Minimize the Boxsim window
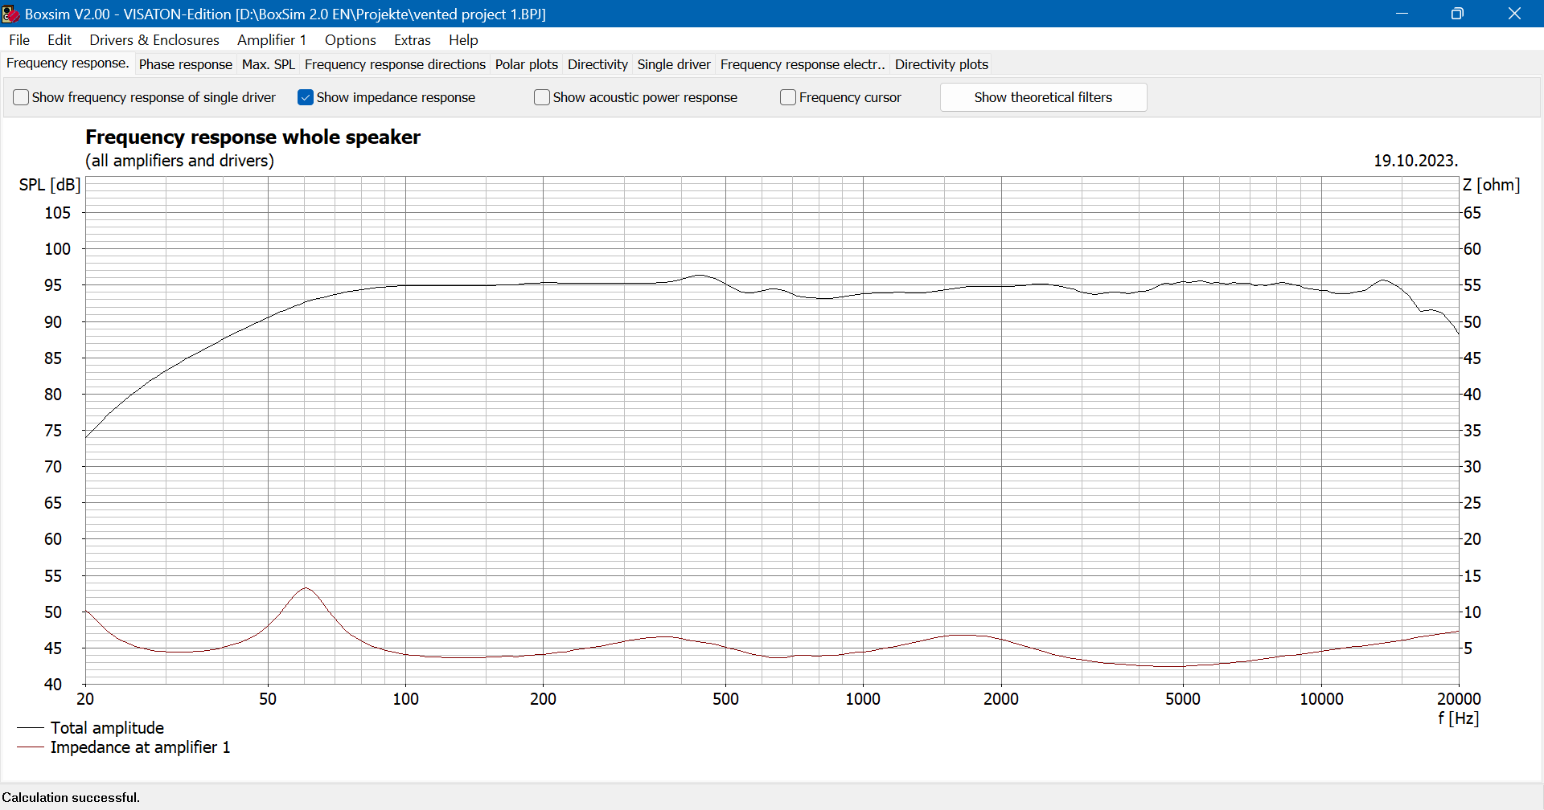 [1402, 14]
